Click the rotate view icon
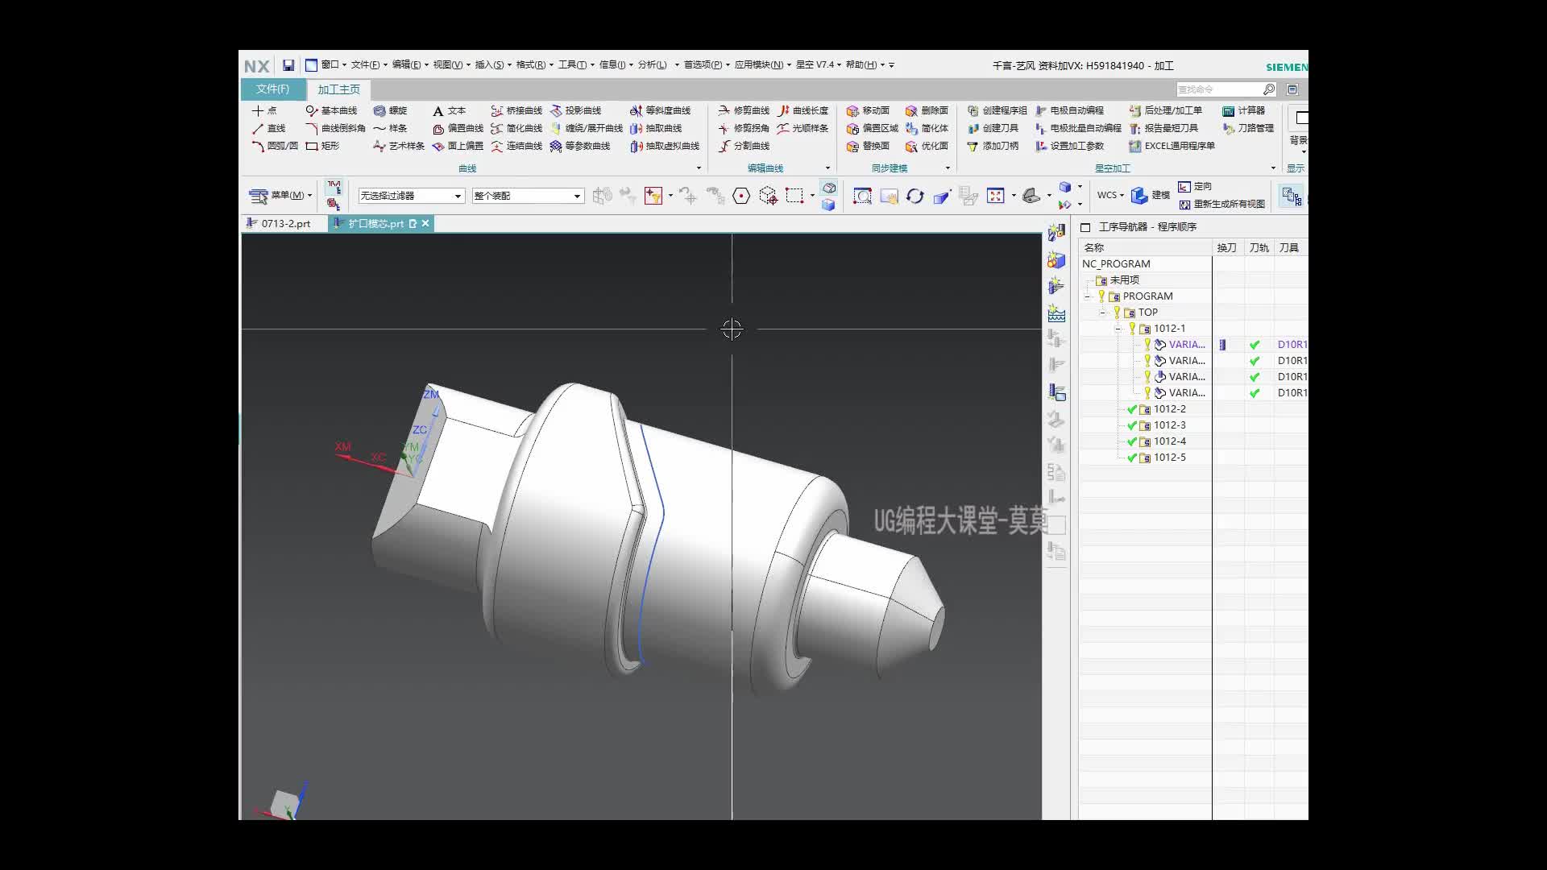1547x870 pixels. coord(915,196)
